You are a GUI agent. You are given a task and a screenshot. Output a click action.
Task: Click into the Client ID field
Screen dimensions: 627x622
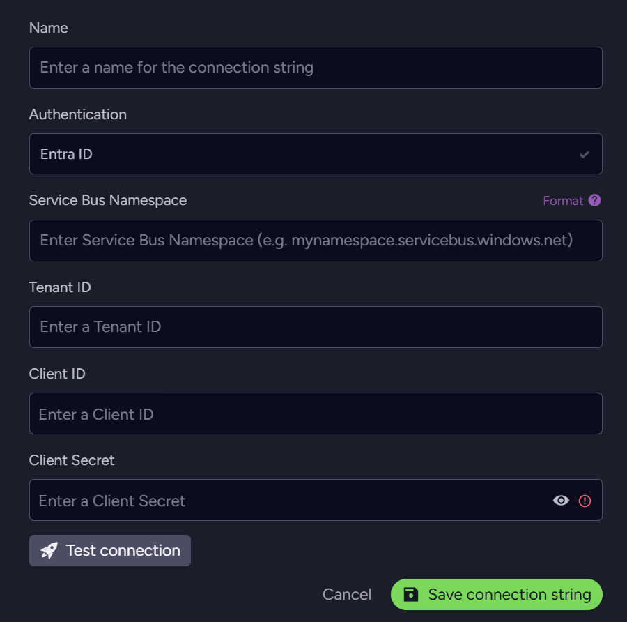pos(316,414)
